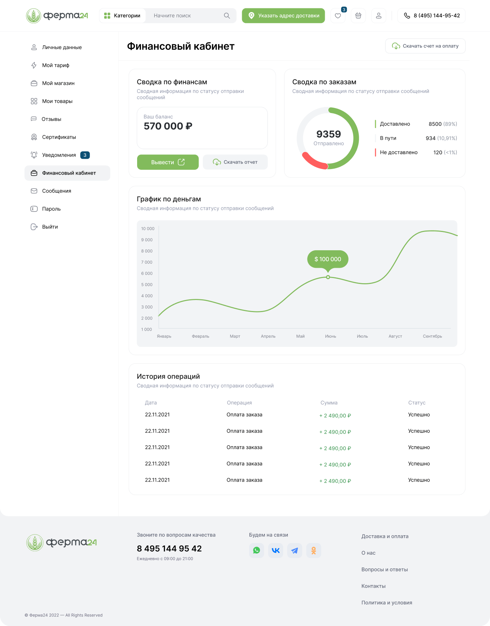Click the bell icon beside Уведомления
This screenshot has height=626, width=490.
point(34,155)
